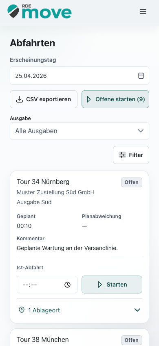The width and height of the screenshot is (159, 346).
Task: Select the Tour 38 München title
Action: (43, 339)
